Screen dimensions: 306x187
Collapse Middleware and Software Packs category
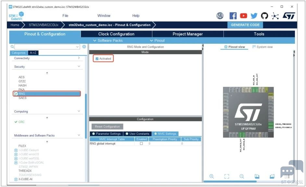[79, 135]
